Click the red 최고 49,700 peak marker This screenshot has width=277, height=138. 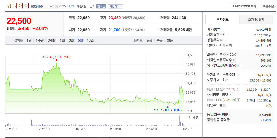coord(56,60)
